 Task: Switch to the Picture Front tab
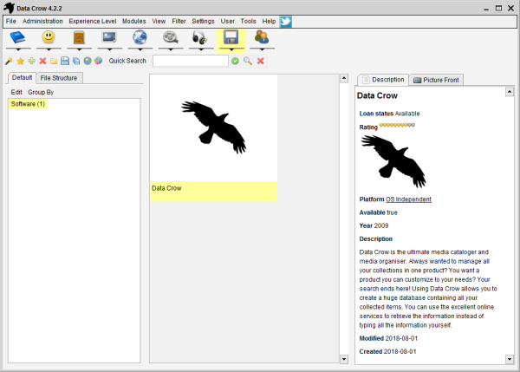[437, 80]
